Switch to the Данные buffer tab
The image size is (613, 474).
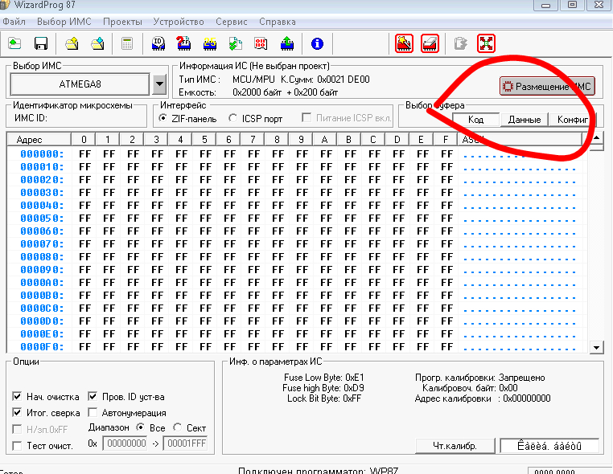524,120
